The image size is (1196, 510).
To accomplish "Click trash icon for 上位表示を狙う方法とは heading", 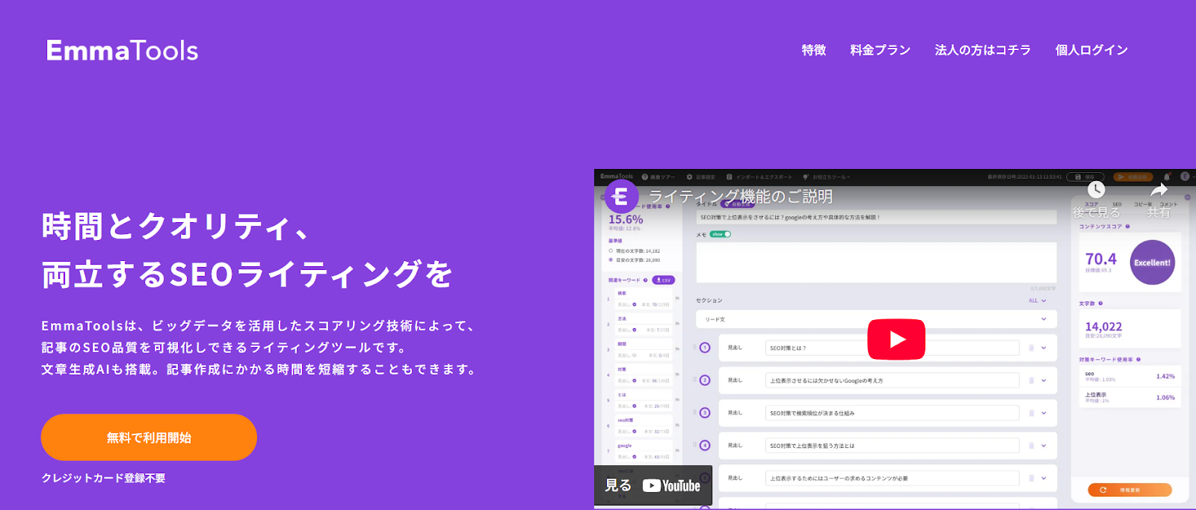I will click(x=1032, y=446).
